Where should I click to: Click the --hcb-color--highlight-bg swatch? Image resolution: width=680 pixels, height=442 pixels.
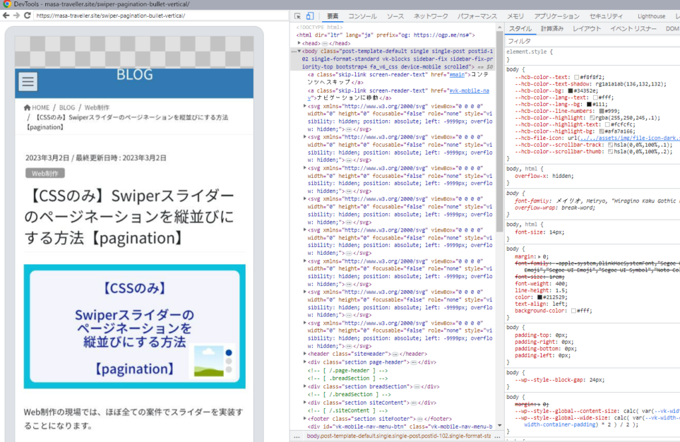click(602, 131)
